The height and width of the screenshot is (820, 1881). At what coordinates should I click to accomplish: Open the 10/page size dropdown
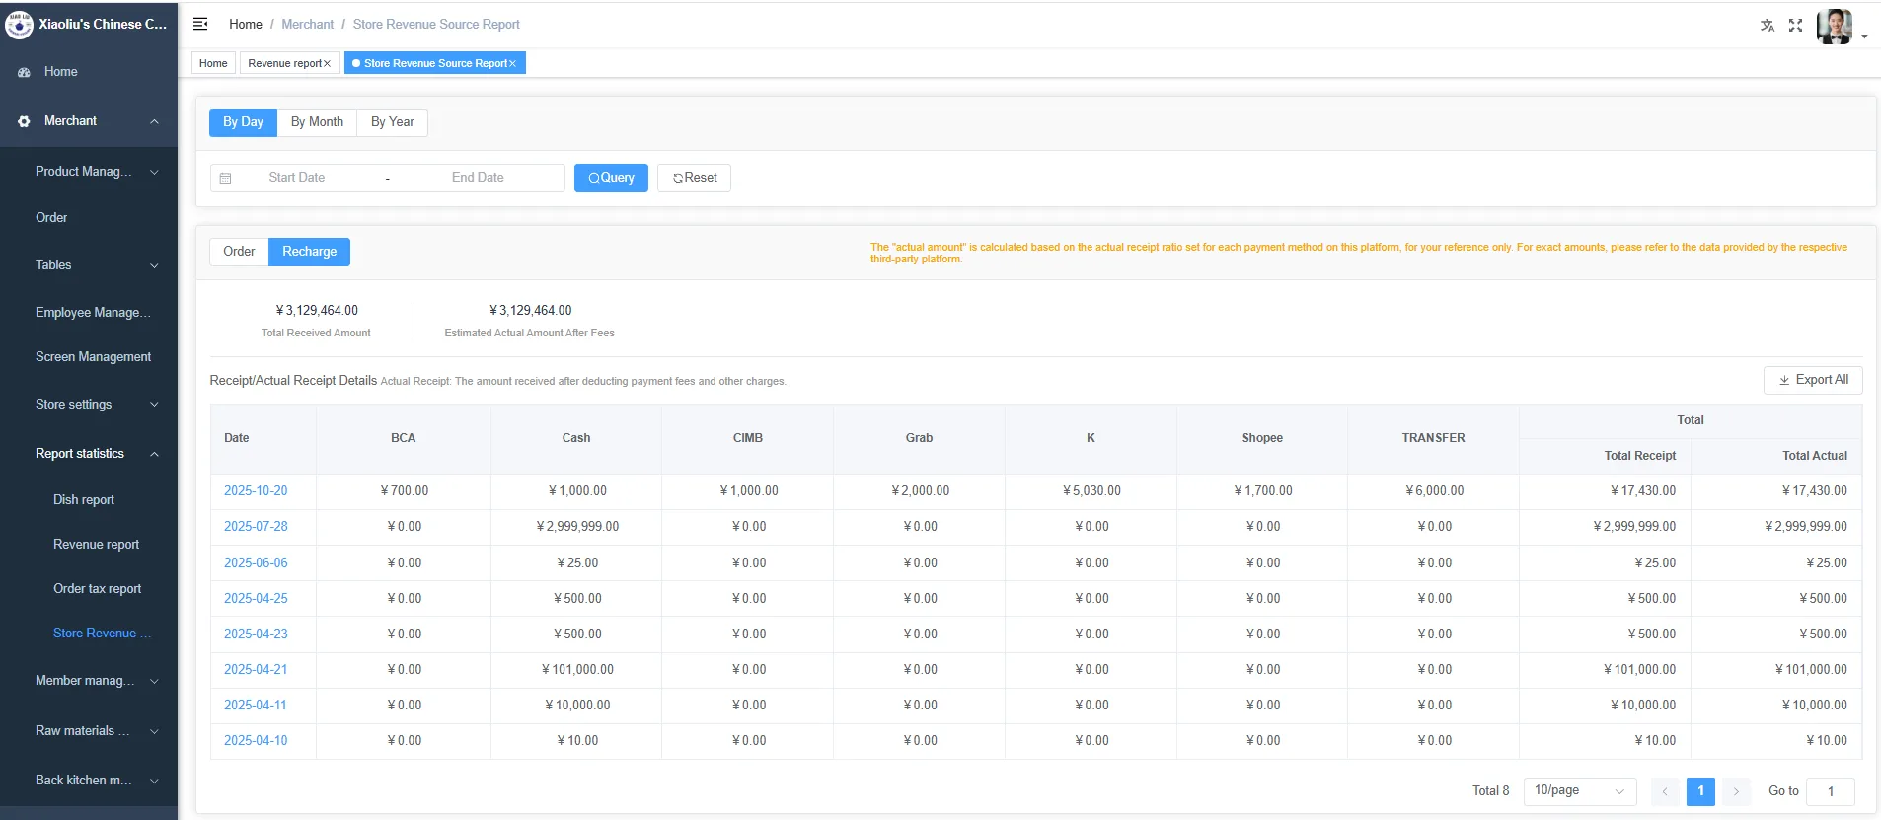tap(1579, 791)
